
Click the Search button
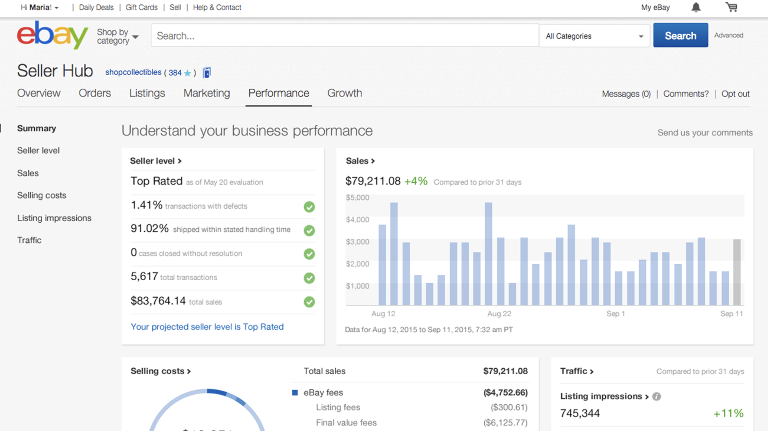coord(680,35)
